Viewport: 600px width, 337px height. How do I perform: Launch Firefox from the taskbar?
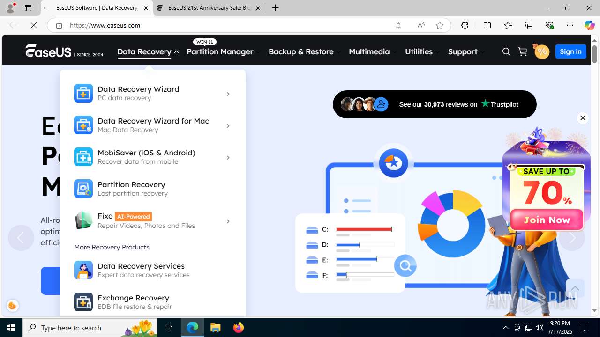pyautogui.click(x=239, y=328)
